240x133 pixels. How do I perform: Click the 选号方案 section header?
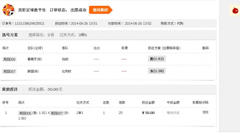click(x=10, y=35)
